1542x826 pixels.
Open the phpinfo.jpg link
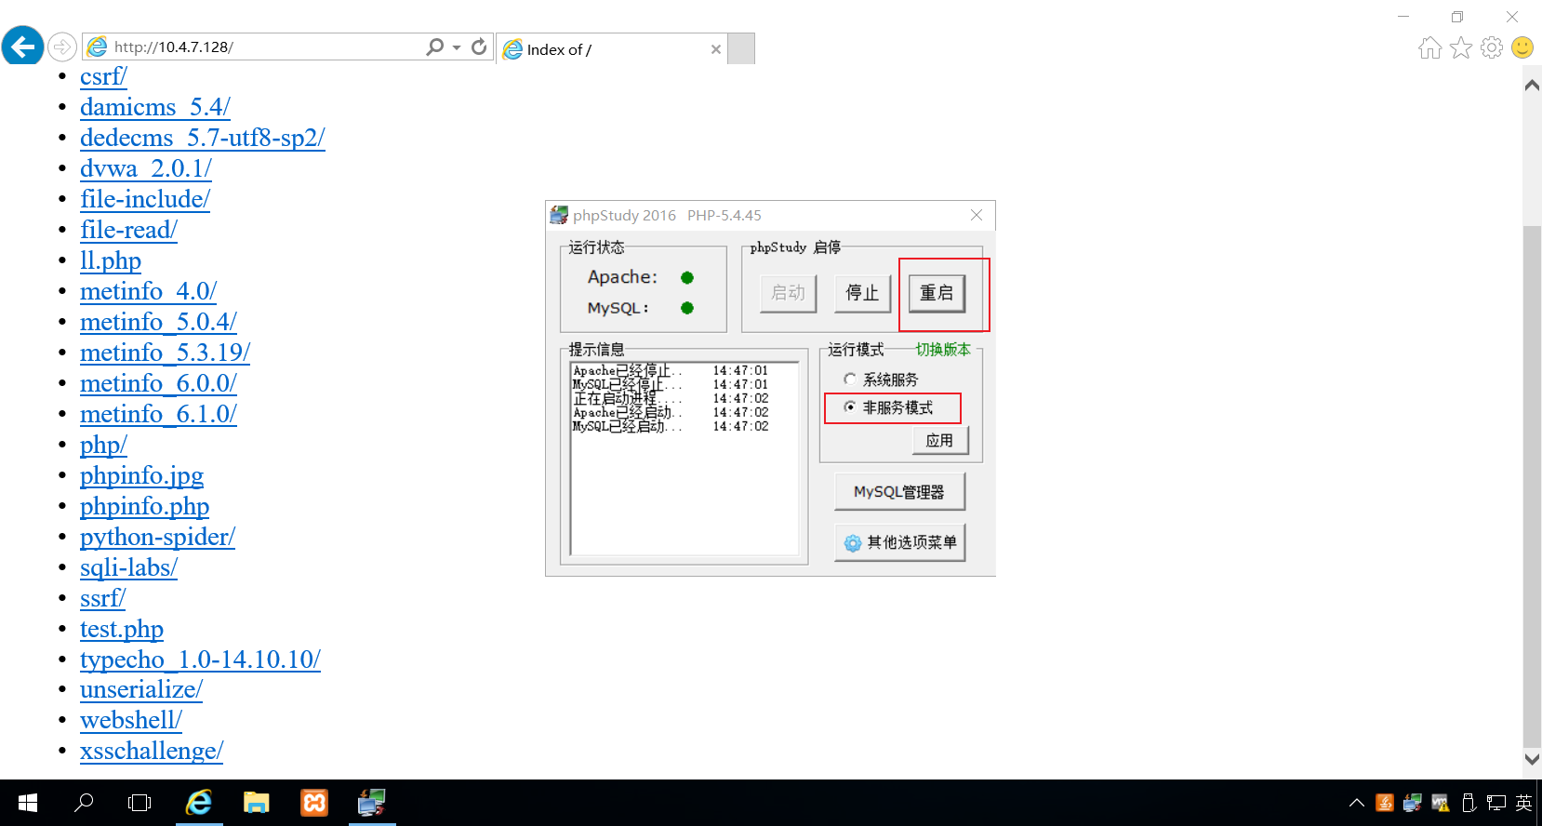[x=141, y=475]
